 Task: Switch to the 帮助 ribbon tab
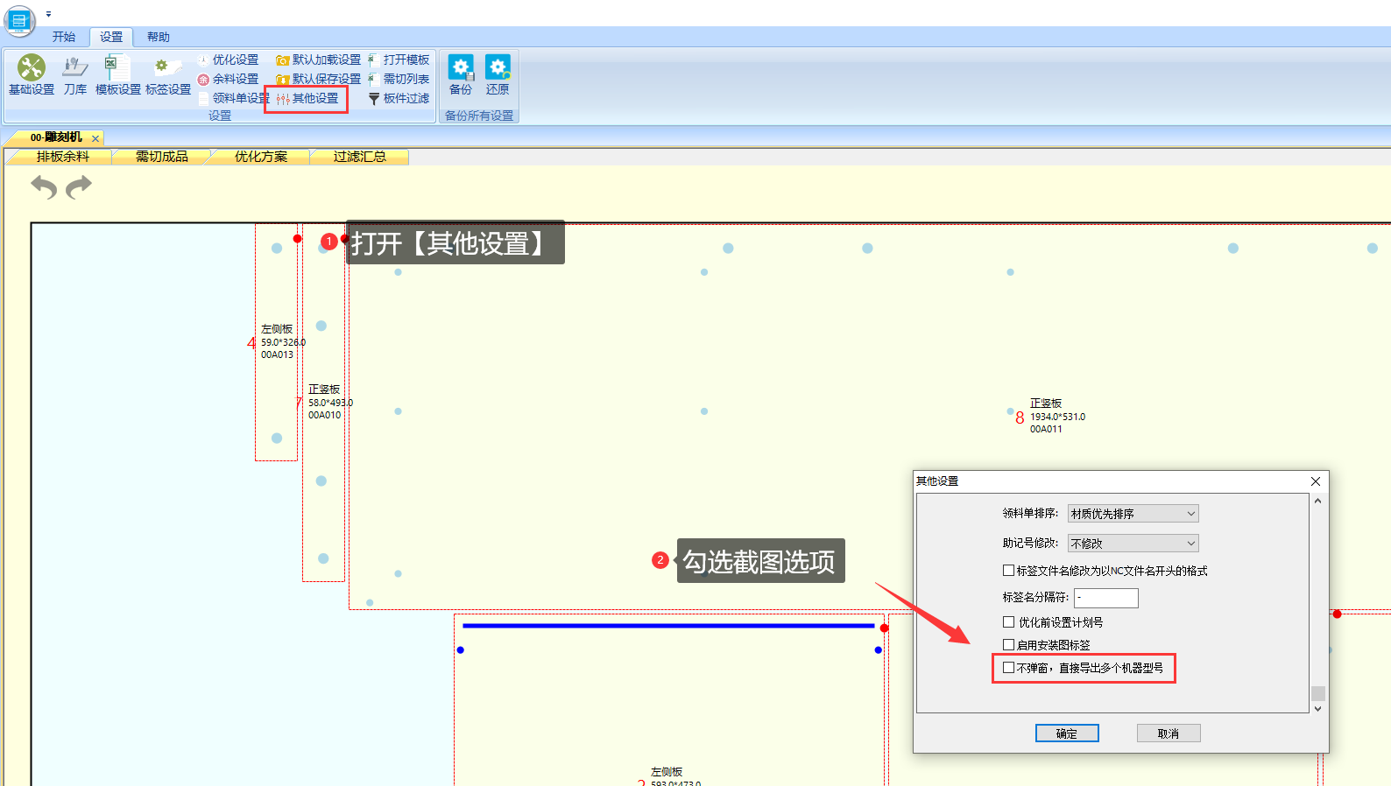pyautogui.click(x=159, y=37)
